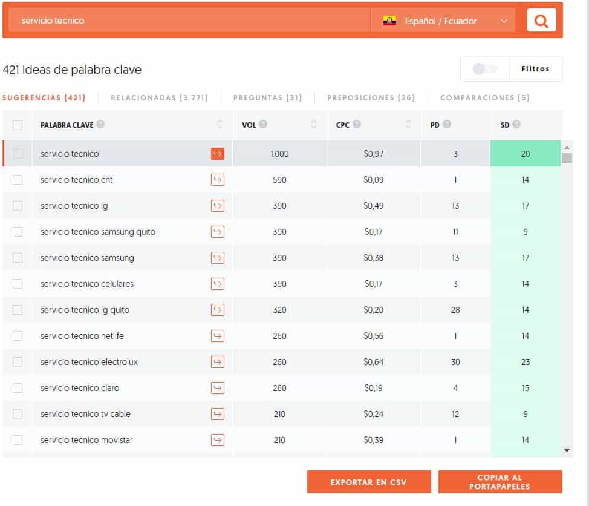The height and width of the screenshot is (506, 589).
Task: Click help icon next to VOL header
Action: click(263, 124)
